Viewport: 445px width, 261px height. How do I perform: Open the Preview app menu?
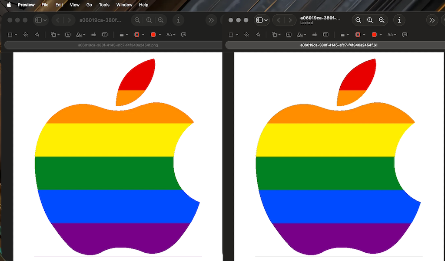click(x=26, y=5)
